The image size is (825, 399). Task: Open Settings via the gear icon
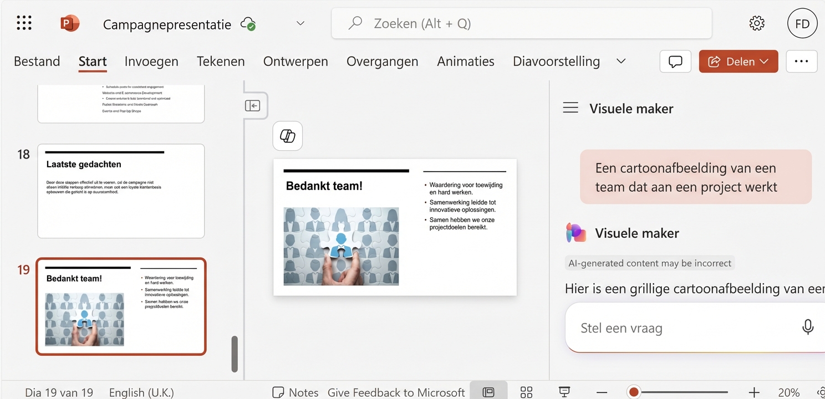pos(756,23)
